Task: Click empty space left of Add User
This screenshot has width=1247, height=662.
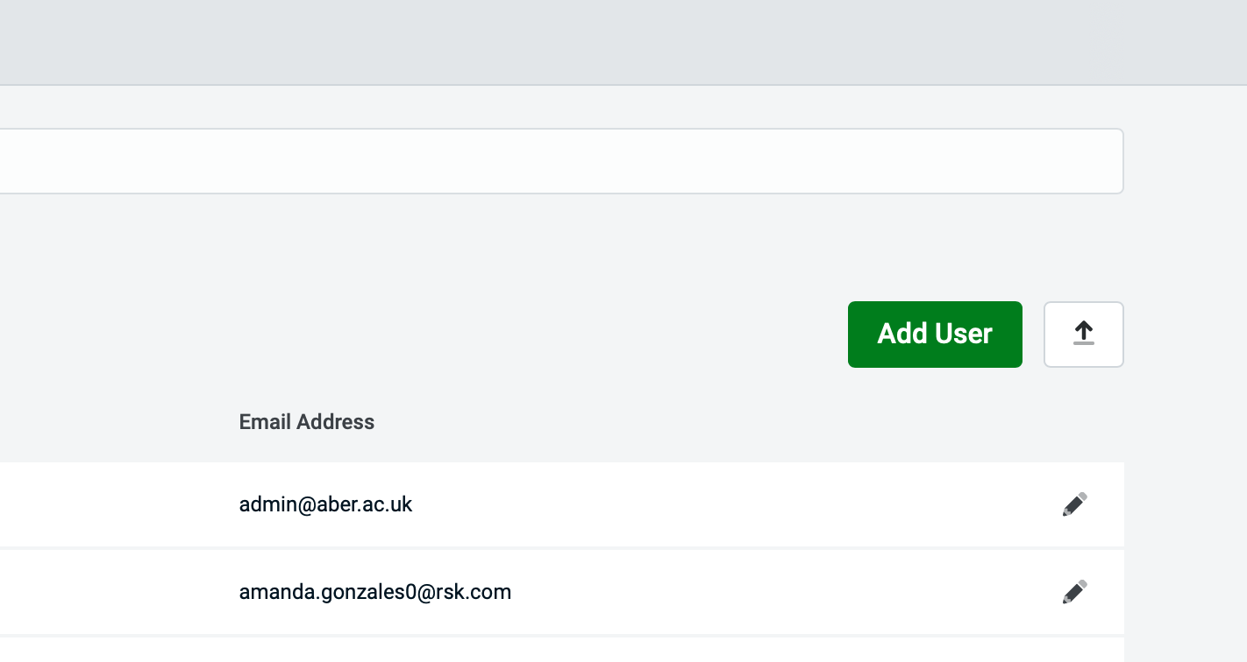Action: (526, 335)
